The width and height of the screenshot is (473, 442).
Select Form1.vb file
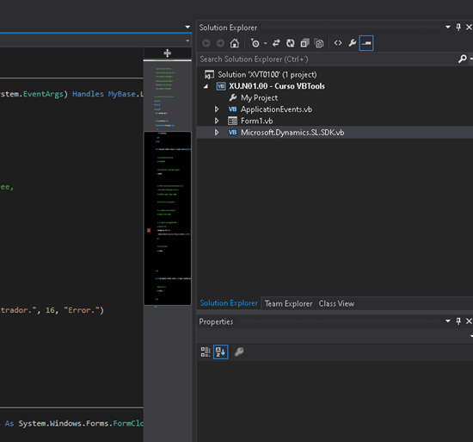point(257,121)
